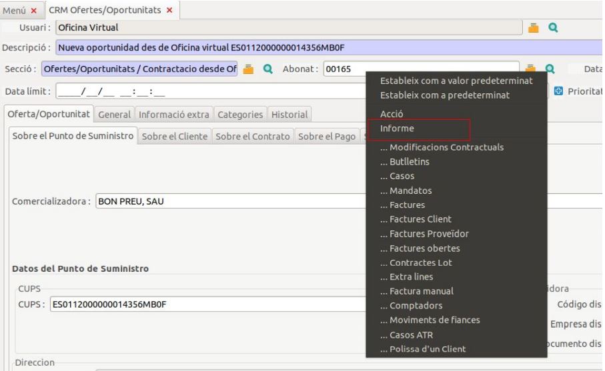The height and width of the screenshot is (371, 605).
Task: Switch to Sobre el Cliente tab
Action: [176, 136]
